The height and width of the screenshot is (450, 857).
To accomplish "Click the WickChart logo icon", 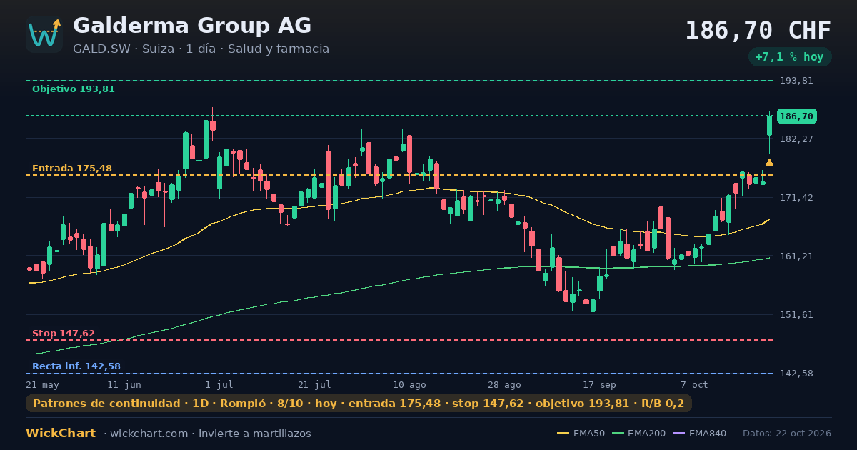I will (x=44, y=34).
